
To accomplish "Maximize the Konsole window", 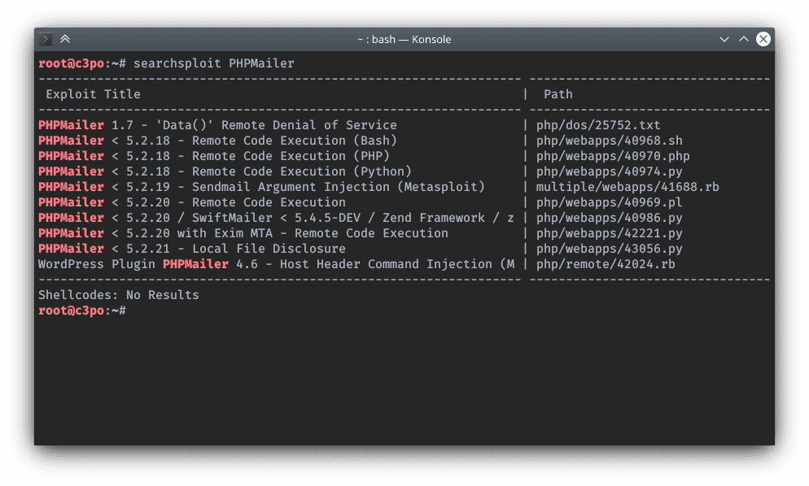I will point(743,39).
